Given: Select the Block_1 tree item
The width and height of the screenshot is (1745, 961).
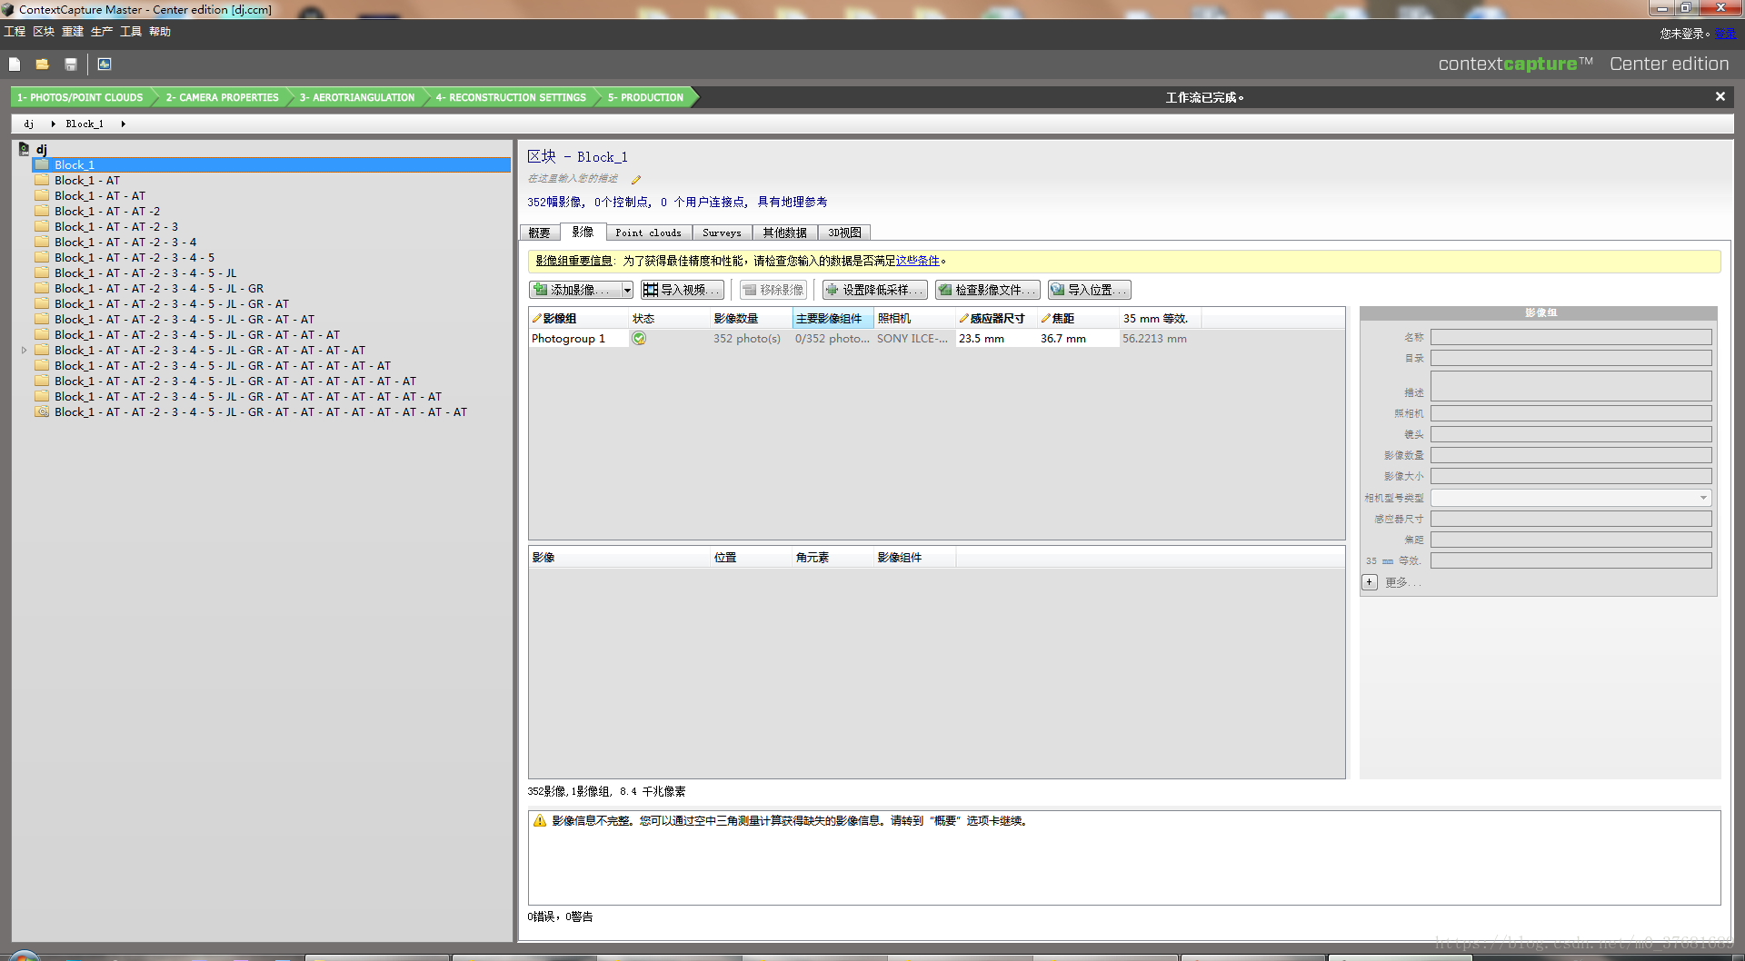Looking at the screenshot, I should [x=272, y=164].
